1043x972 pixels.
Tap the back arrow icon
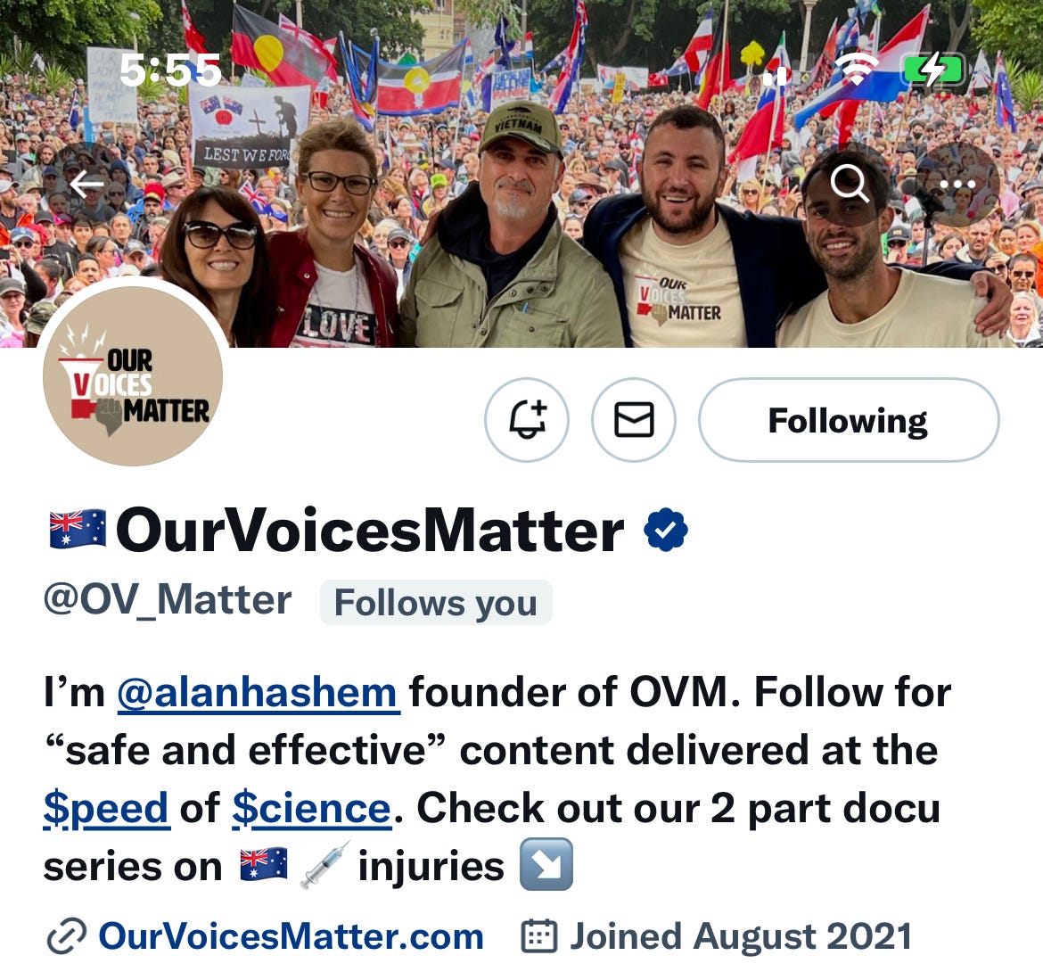(x=86, y=185)
